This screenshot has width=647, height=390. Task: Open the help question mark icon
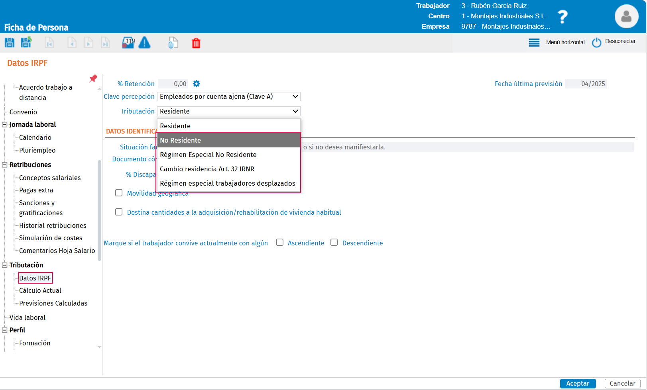[562, 17]
